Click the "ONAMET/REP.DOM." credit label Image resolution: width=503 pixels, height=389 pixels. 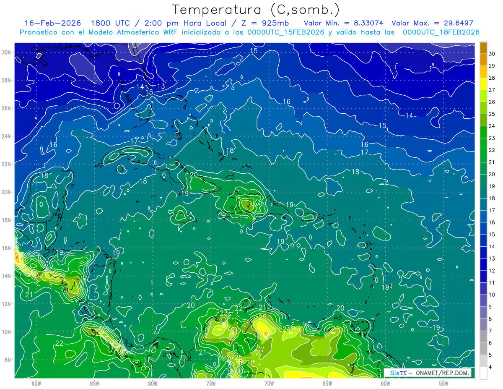(x=443, y=373)
